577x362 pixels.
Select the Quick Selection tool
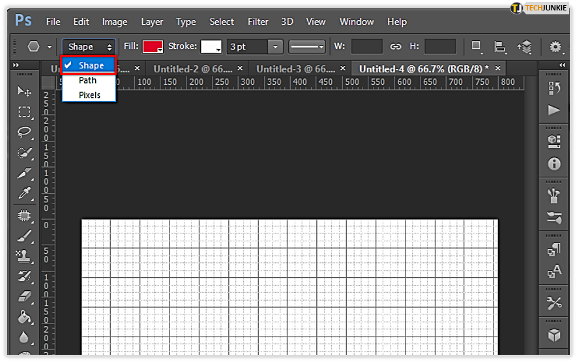[x=24, y=153]
